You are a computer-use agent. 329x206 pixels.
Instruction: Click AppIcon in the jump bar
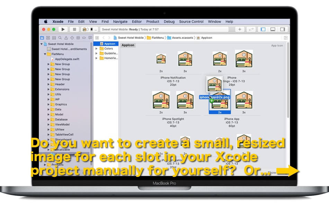204,38
